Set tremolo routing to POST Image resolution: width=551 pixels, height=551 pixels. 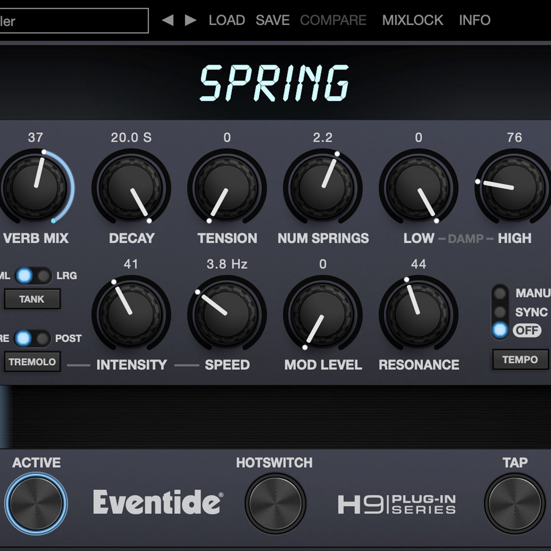pyautogui.click(x=43, y=339)
